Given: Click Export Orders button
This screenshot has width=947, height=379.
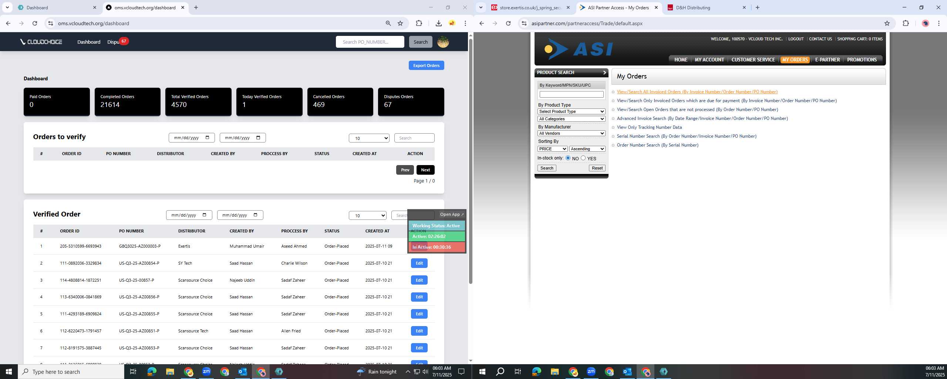Looking at the screenshot, I should coord(426,66).
